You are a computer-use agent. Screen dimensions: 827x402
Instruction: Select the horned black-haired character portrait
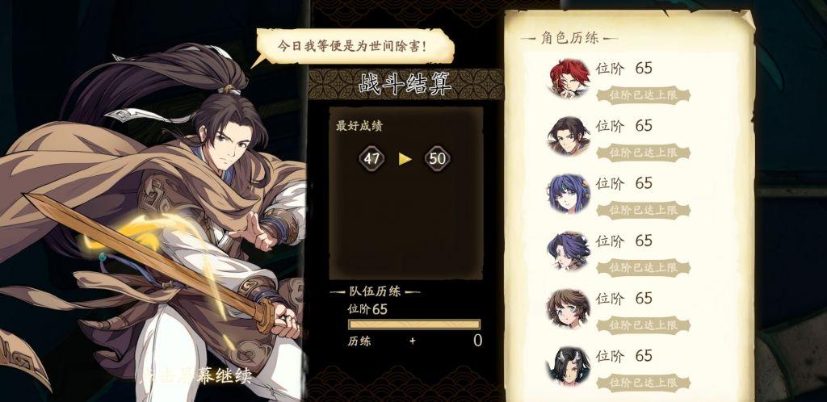(569, 366)
